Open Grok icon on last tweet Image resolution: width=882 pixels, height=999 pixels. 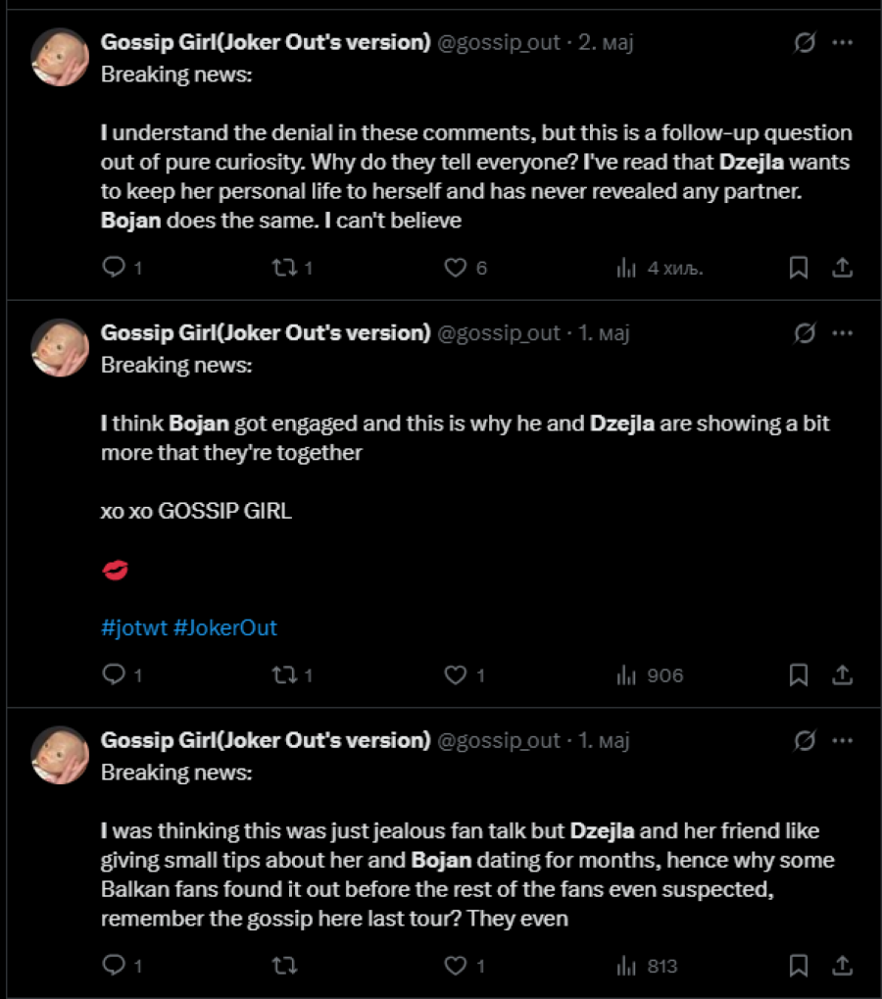[x=804, y=740]
